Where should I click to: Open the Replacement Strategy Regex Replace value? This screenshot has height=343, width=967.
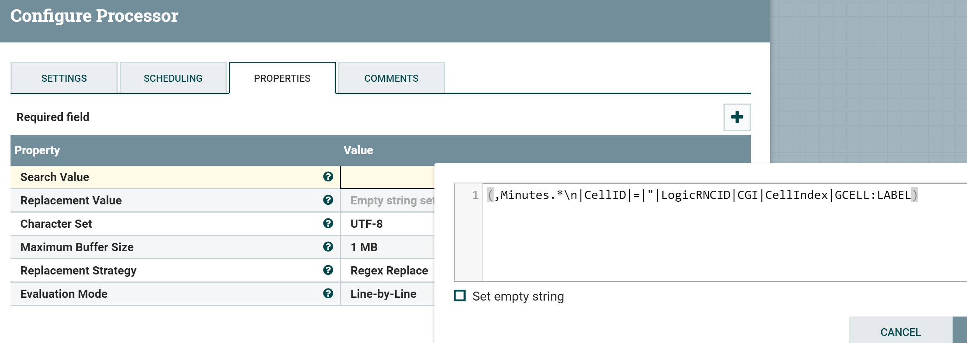point(389,271)
